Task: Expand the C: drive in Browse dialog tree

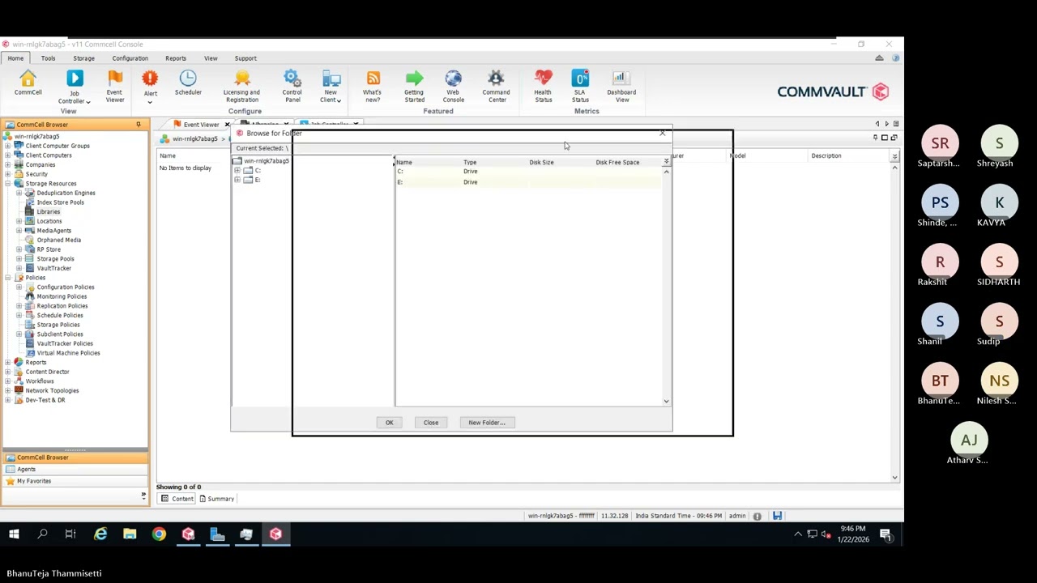Action: (237, 171)
